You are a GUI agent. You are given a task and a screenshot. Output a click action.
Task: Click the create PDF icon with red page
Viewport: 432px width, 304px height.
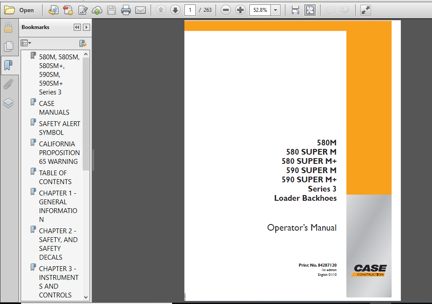pyautogui.click(x=68, y=10)
